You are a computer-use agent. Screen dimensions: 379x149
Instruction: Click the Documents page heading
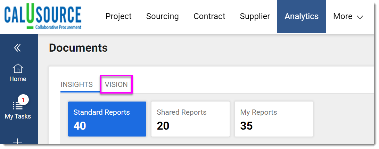click(79, 48)
